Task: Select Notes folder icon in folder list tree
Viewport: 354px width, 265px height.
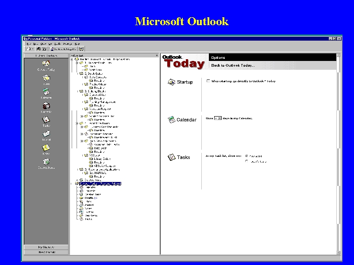Action: [81, 208]
